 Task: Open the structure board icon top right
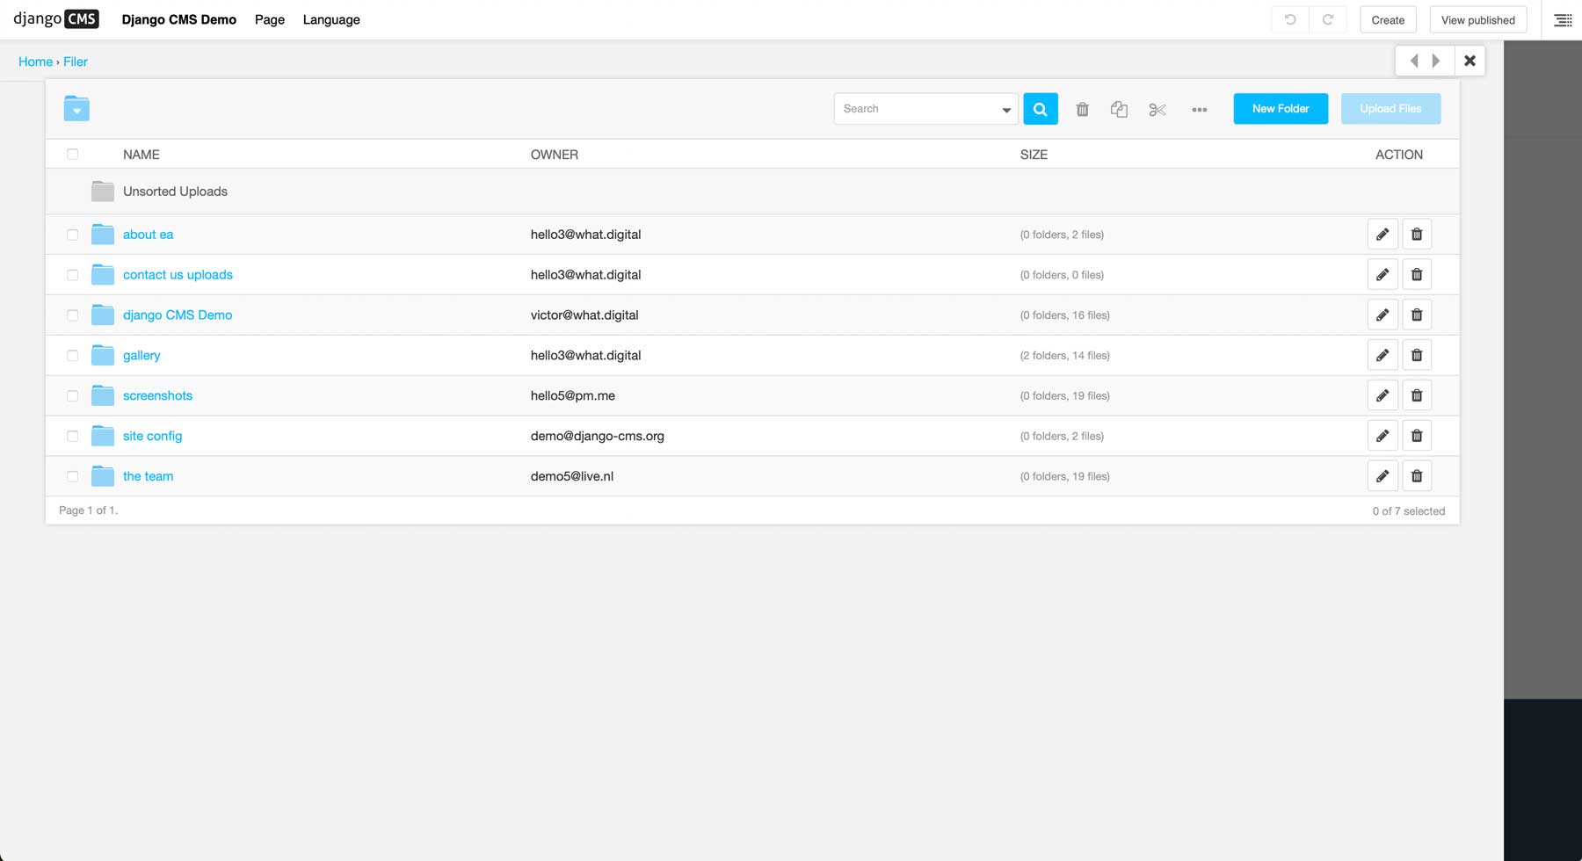coord(1562,19)
